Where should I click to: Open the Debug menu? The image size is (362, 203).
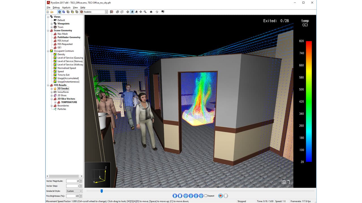tap(57, 7)
